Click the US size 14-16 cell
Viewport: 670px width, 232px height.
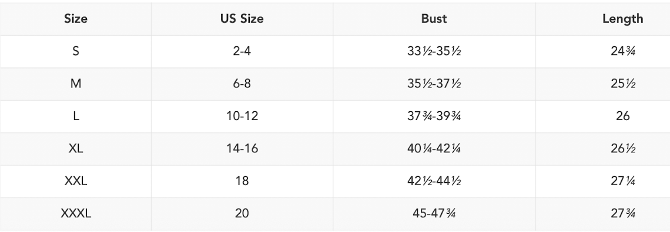[x=242, y=148]
